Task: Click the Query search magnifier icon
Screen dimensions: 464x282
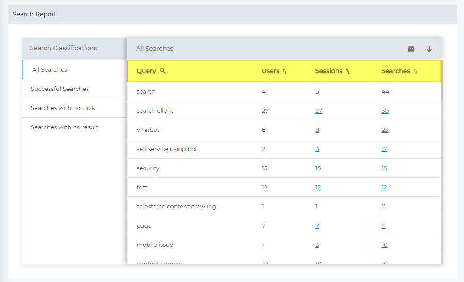Action: pos(162,71)
